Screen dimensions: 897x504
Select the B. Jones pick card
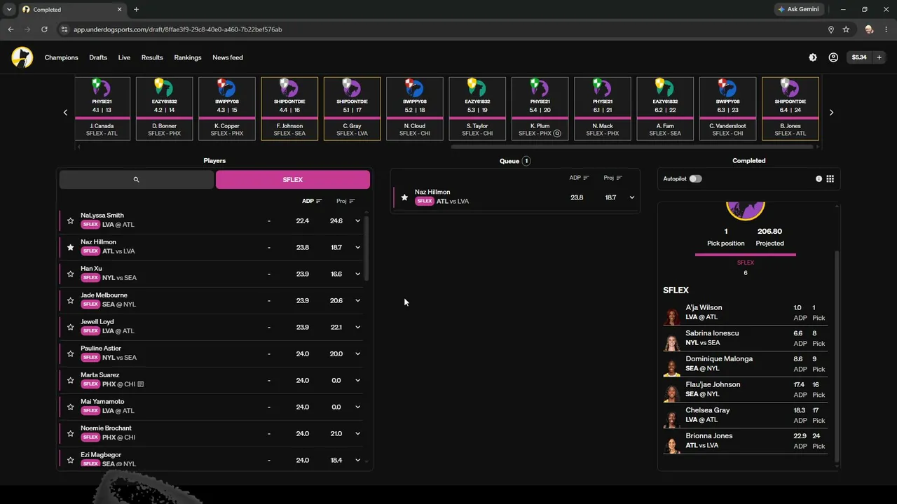click(790, 108)
